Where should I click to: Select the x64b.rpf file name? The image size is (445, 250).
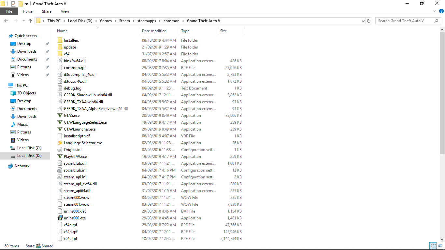pos(71,232)
